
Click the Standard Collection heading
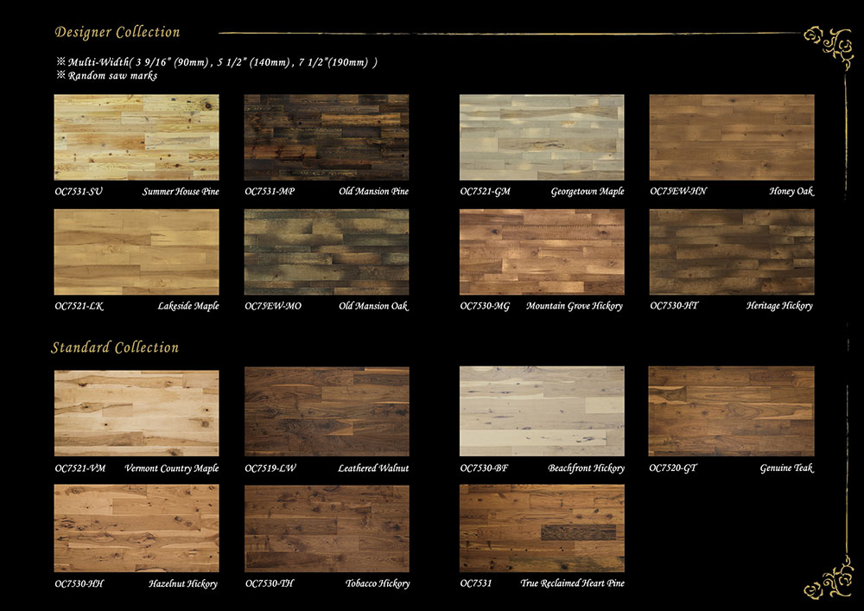tap(115, 347)
